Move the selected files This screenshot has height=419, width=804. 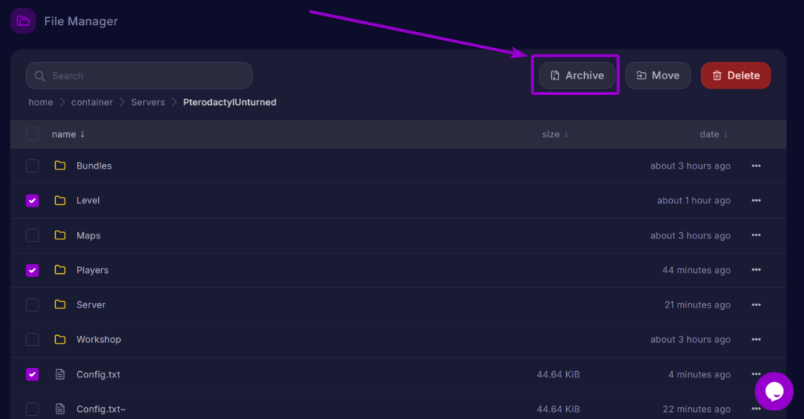click(x=658, y=75)
